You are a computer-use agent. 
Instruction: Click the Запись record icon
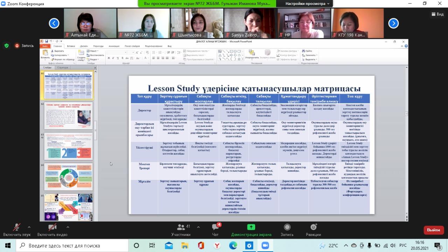point(287,227)
